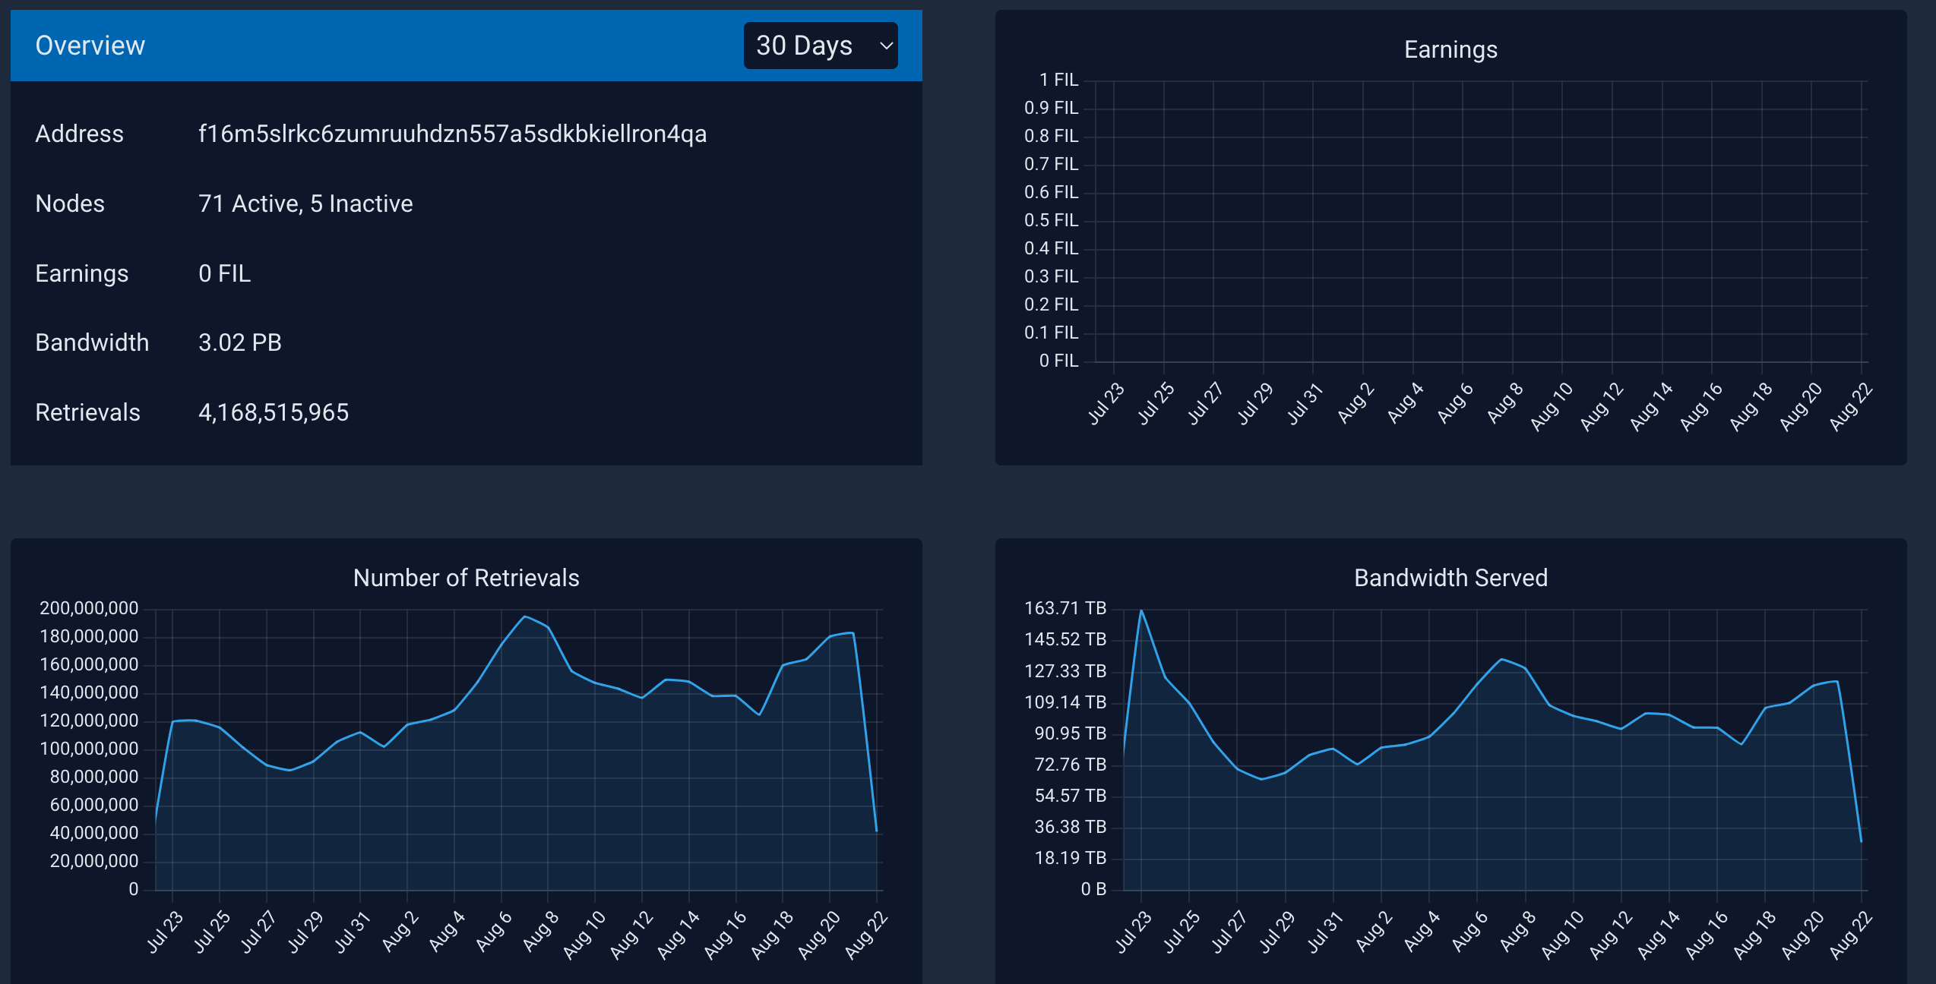This screenshot has width=1936, height=984.
Task: Click the Bandwidth Served chart title
Action: click(x=1450, y=578)
